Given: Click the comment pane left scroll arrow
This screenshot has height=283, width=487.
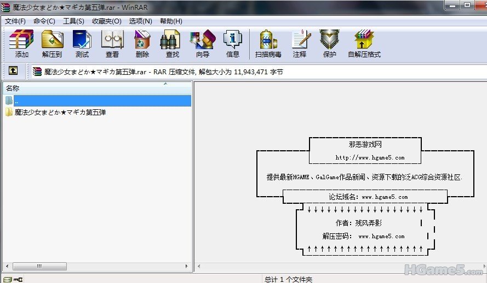Looking at the screenshot, I should click(199, 266).
